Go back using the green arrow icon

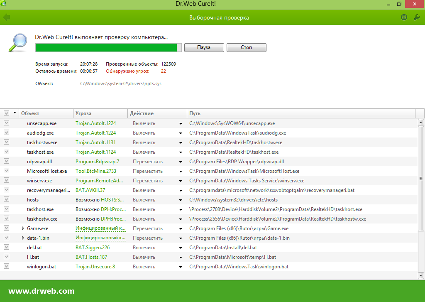tap(7, 17)
